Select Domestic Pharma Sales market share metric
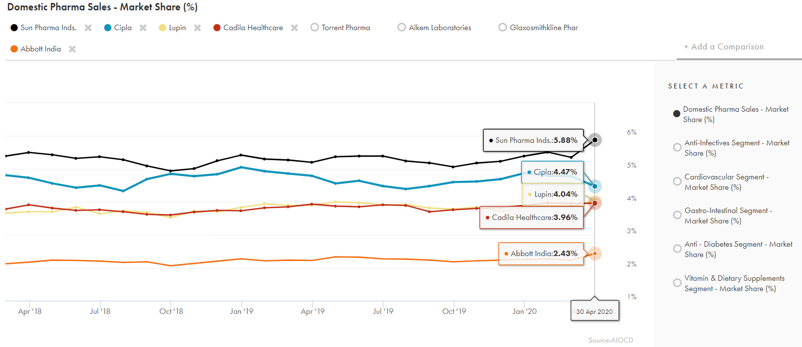 [677, 114]
